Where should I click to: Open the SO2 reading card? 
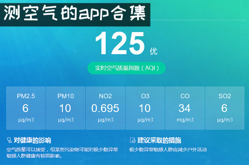pos(225,108)
